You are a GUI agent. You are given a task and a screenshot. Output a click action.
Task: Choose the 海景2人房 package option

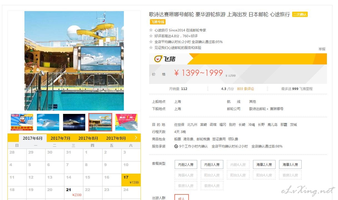[x=264, y=164]
